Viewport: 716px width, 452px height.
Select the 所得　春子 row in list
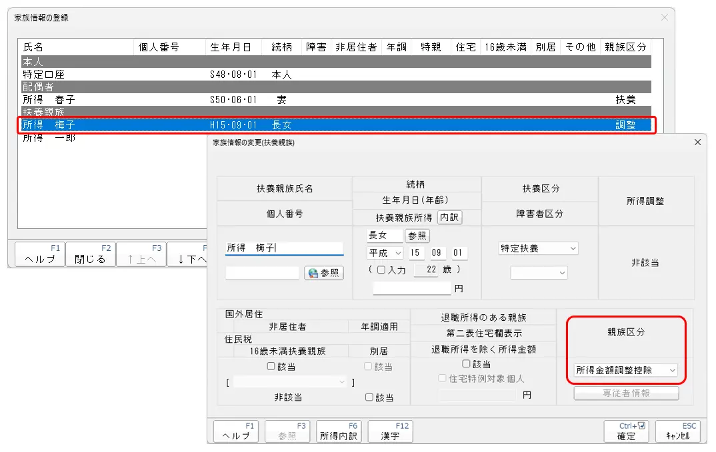point(49,100)
